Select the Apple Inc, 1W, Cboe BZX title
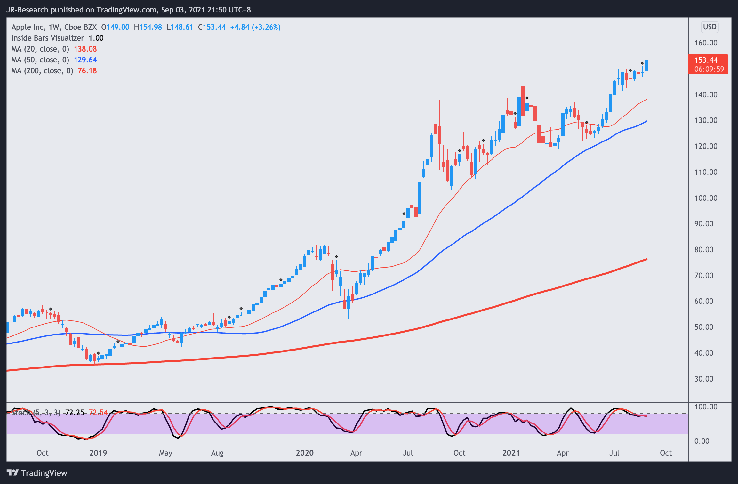This screenshot has height=484, width=738. coord(54,27)
